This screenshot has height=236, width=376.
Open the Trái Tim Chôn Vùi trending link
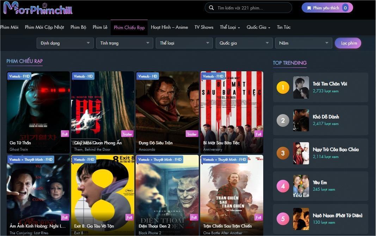(x=330, y=84)
